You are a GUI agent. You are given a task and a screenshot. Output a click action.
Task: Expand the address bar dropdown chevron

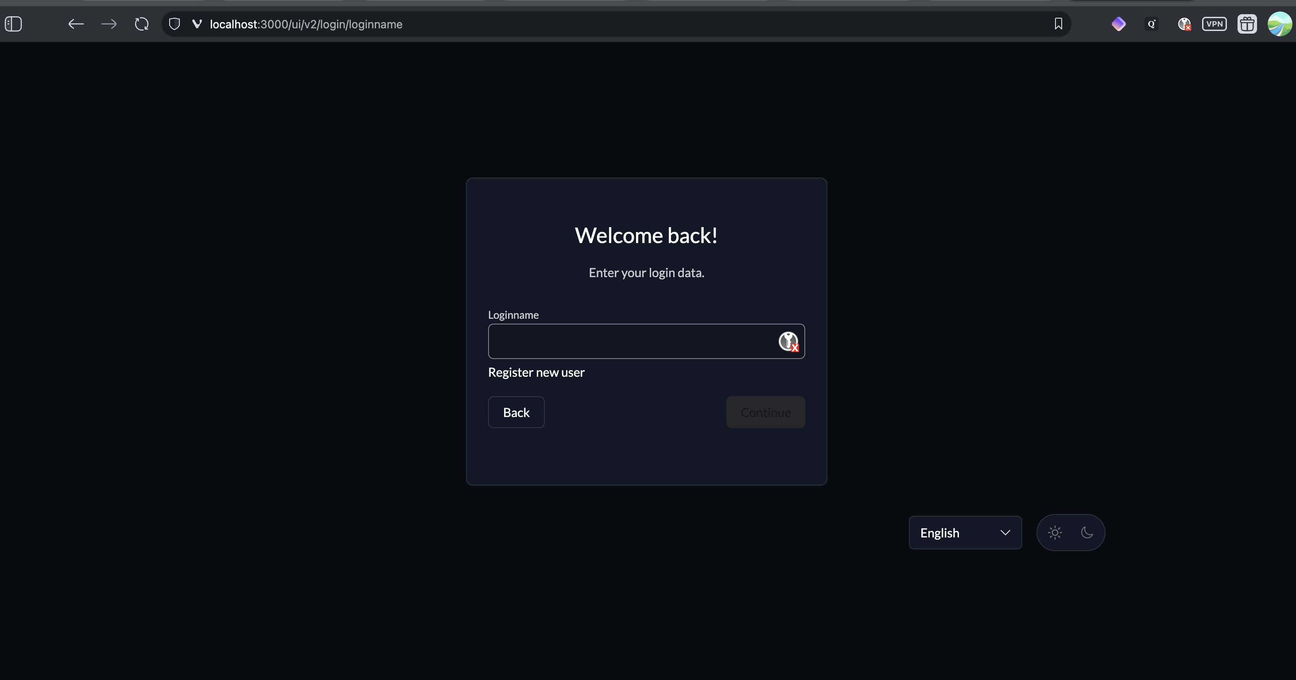click(x=197, y=23)
